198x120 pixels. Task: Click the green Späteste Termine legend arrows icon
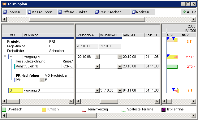(x=124, y=111)
